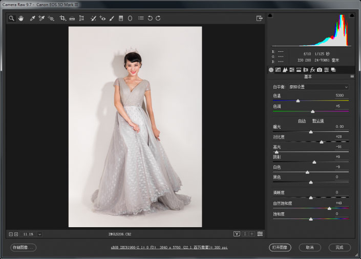The image size is (361, 259).
Task: Switch to the Tone Curve tab
Action: click(x=278, y=70)
